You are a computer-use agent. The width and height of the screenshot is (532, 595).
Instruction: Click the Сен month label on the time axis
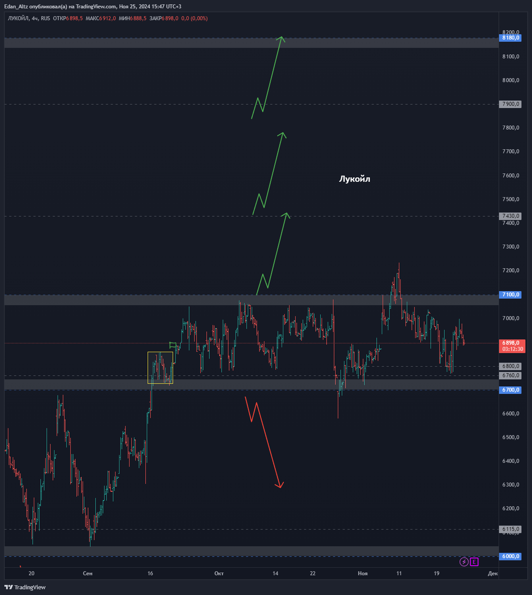88,574
